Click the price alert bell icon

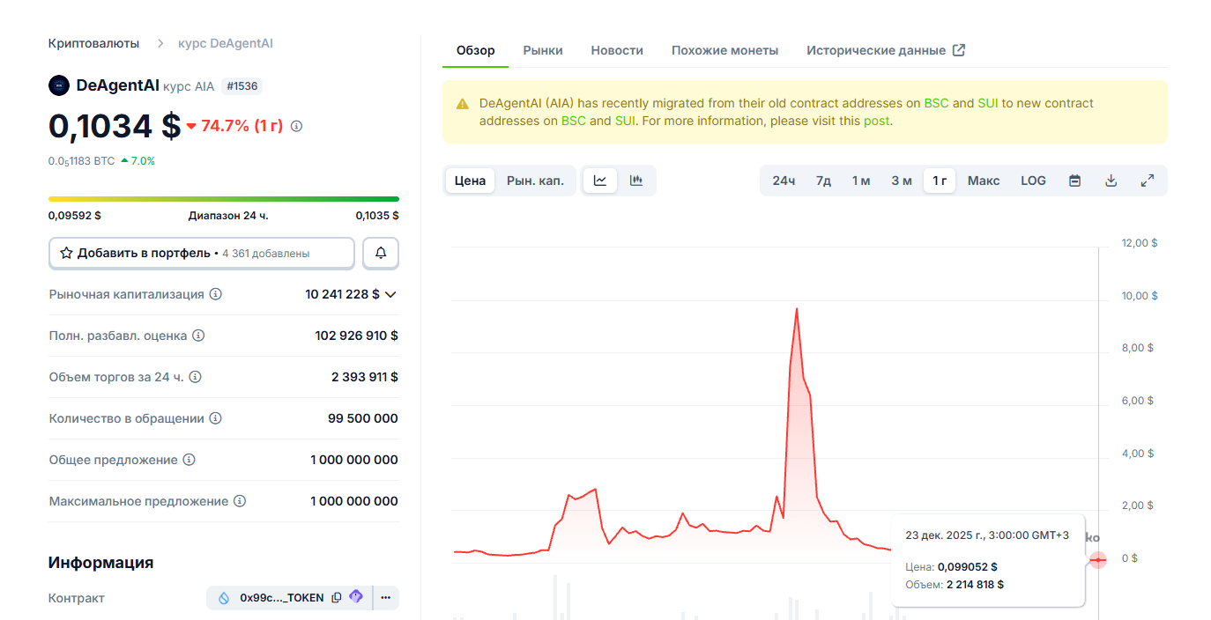(x=381, y=253)
